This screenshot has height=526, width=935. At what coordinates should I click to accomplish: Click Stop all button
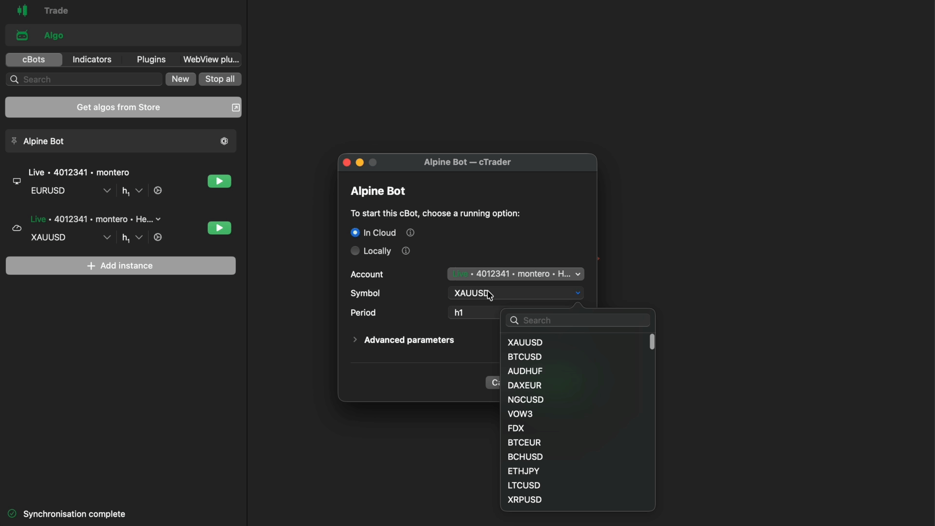coord(220,79)
